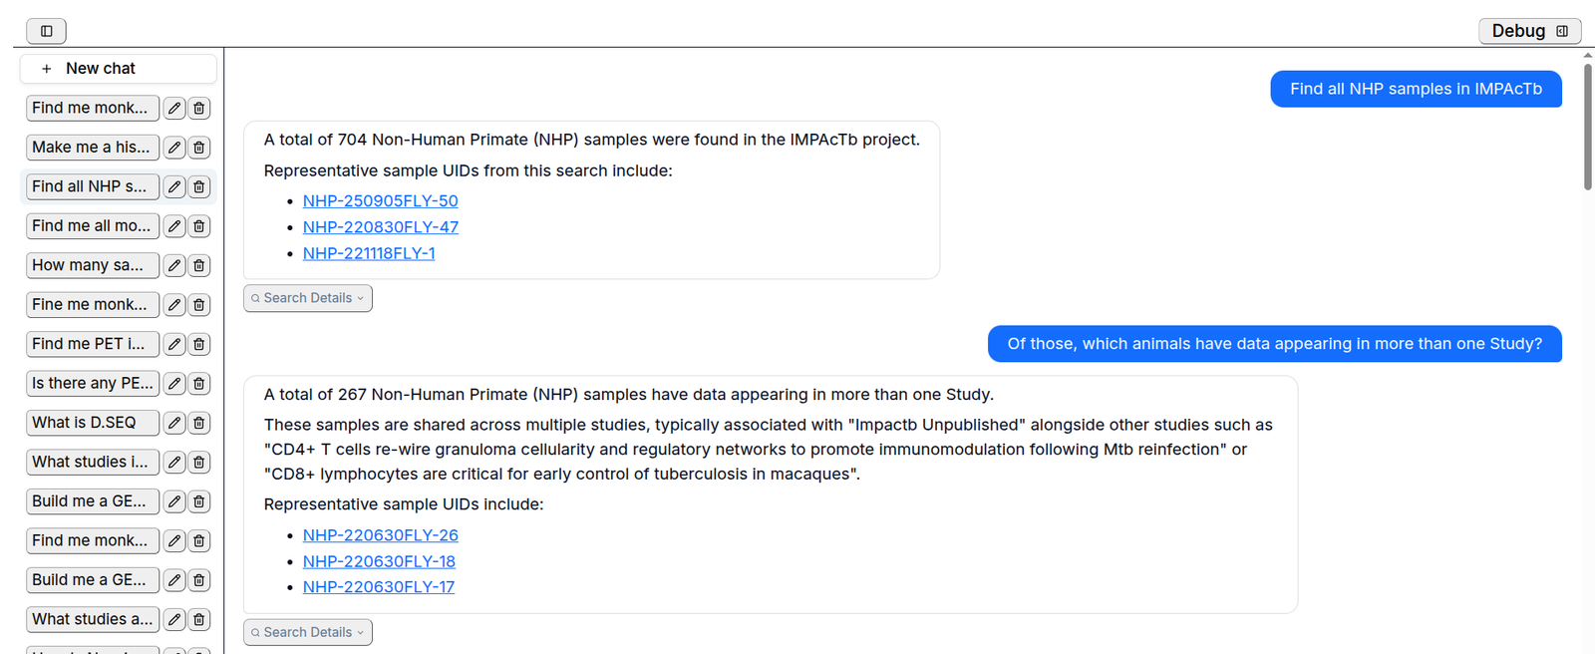The image size is (1595, 654).
Task: Edit the first 'Build me a GE...' chat name
Action: pyautogui.click(x=174, y=501)
